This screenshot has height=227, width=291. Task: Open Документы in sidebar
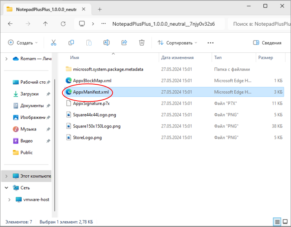31,106
